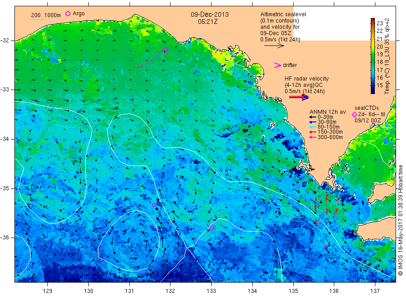The height and width of the screenshot is (297, 406).
Task: Click the 130 longitude axis label
Action: tap(88, 291)
